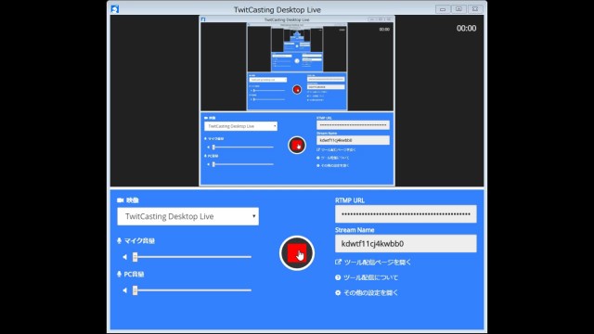Click the TwitCasting app icon in title bar
The width and height of the screenshot is (594, 334).
click(x=115, y=9)
